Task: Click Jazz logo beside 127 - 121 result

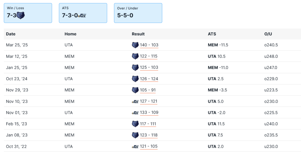Action: pos(135,101)
